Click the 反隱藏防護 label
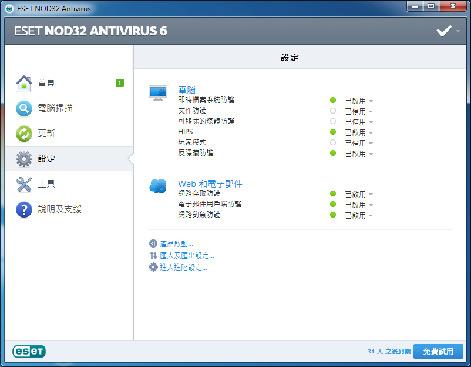This screenshot has width=471, height=367. coord(196,153)
